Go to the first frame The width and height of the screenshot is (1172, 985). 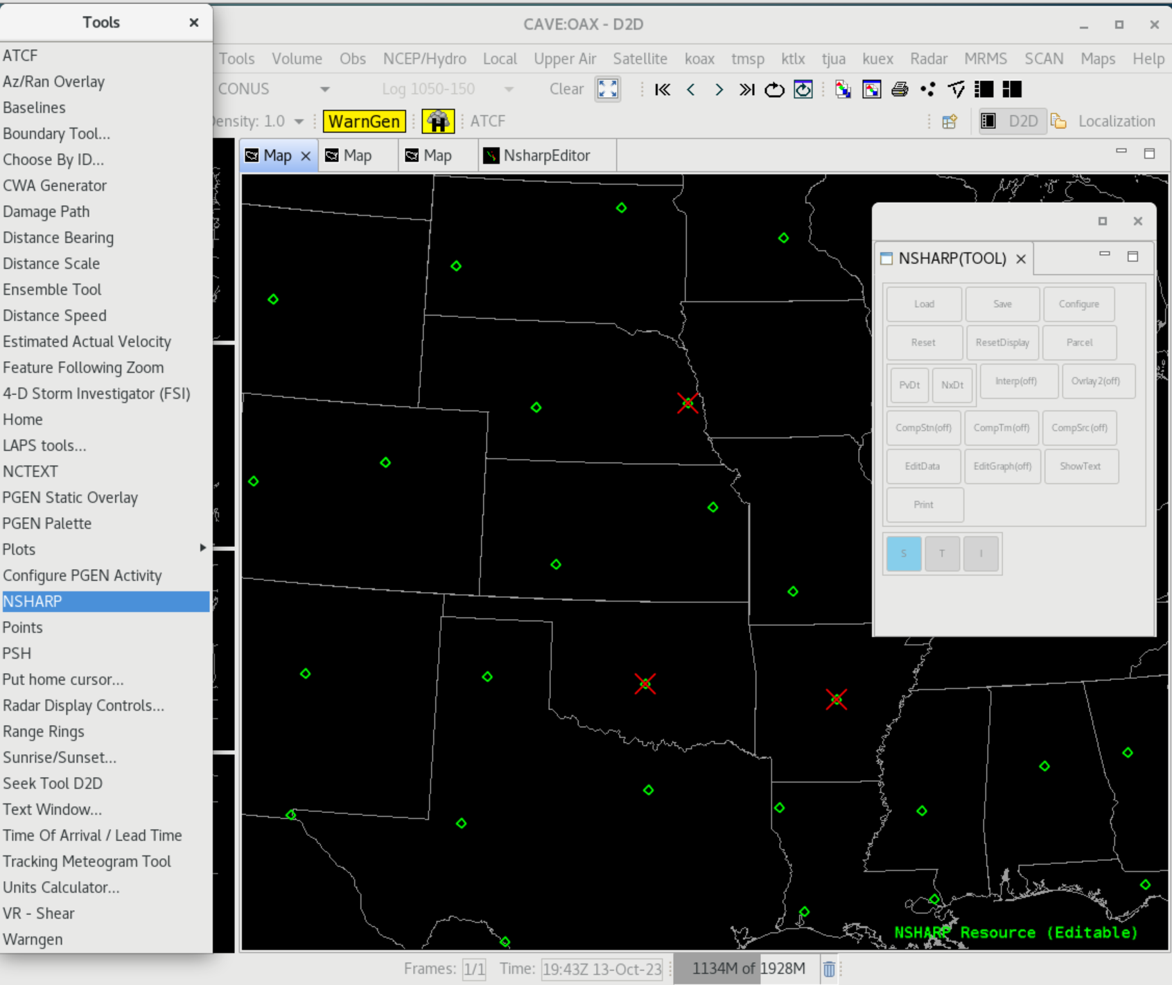[663, 89]
